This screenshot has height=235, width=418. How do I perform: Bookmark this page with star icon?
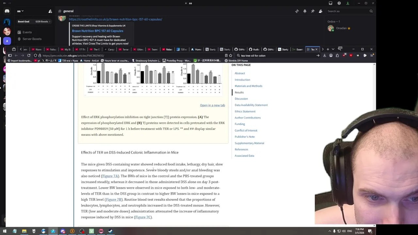point(231,55)
